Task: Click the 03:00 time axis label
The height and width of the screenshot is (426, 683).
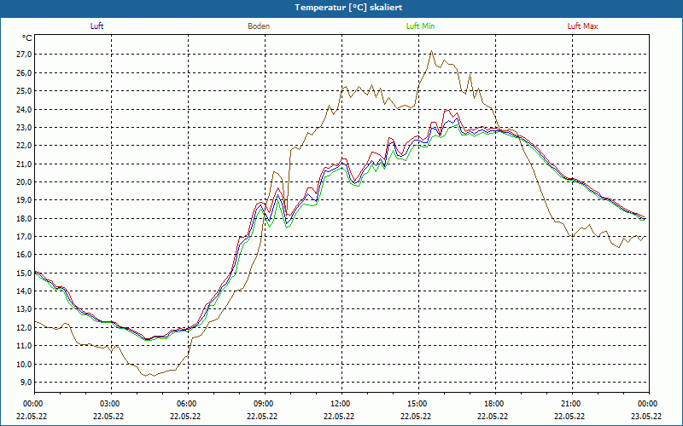Action: pyautogui.click(x=108, y=404)
